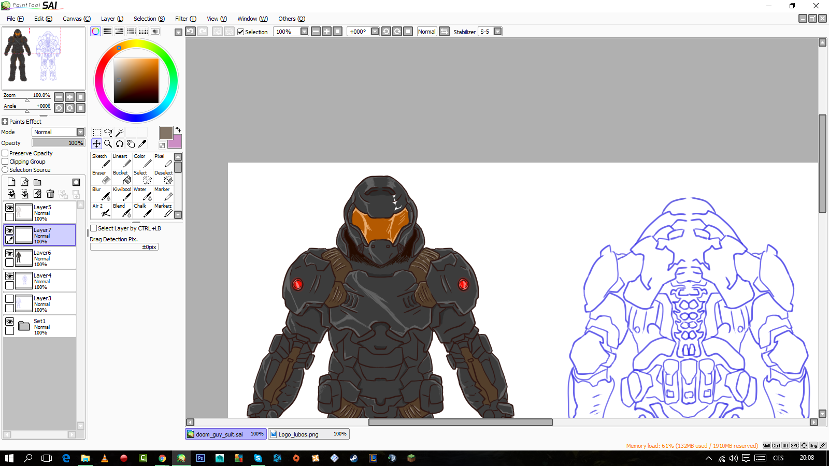Clear the layer with eraser icon
This screenshot has width=829, height=466.
[x=37, y=194]
